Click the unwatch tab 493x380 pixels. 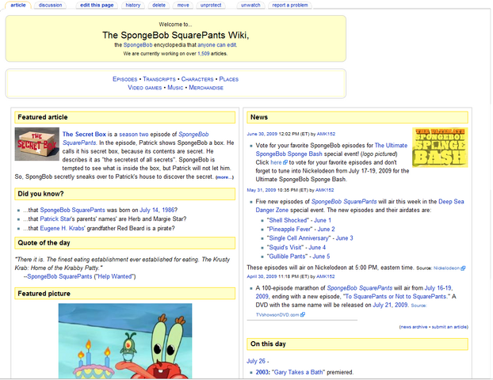(x=250, y=5)
